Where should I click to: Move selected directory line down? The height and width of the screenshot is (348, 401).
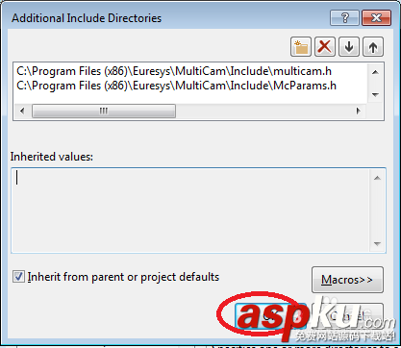[349, 47]
